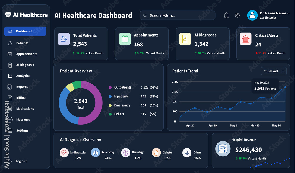Select the Respiratory lungs icon
295x173 pixels.
[x=96, y=153]
